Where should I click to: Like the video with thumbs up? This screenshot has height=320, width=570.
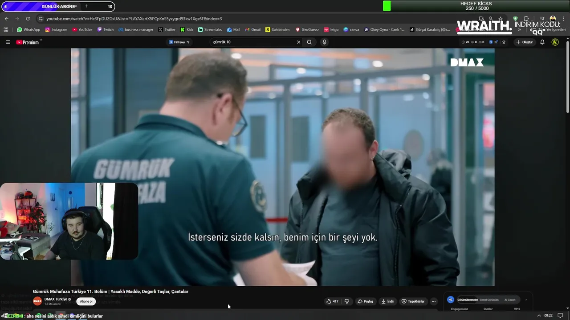click(332, 301)
